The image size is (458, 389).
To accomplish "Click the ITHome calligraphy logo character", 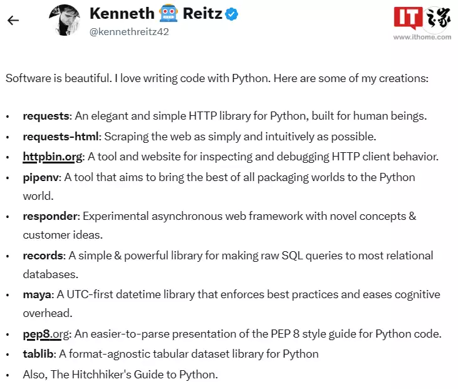I will pos(438,19).
